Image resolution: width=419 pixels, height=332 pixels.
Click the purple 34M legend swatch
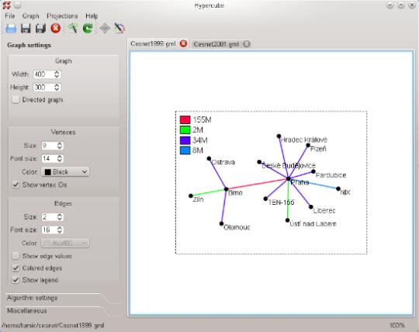pos(185,140)
